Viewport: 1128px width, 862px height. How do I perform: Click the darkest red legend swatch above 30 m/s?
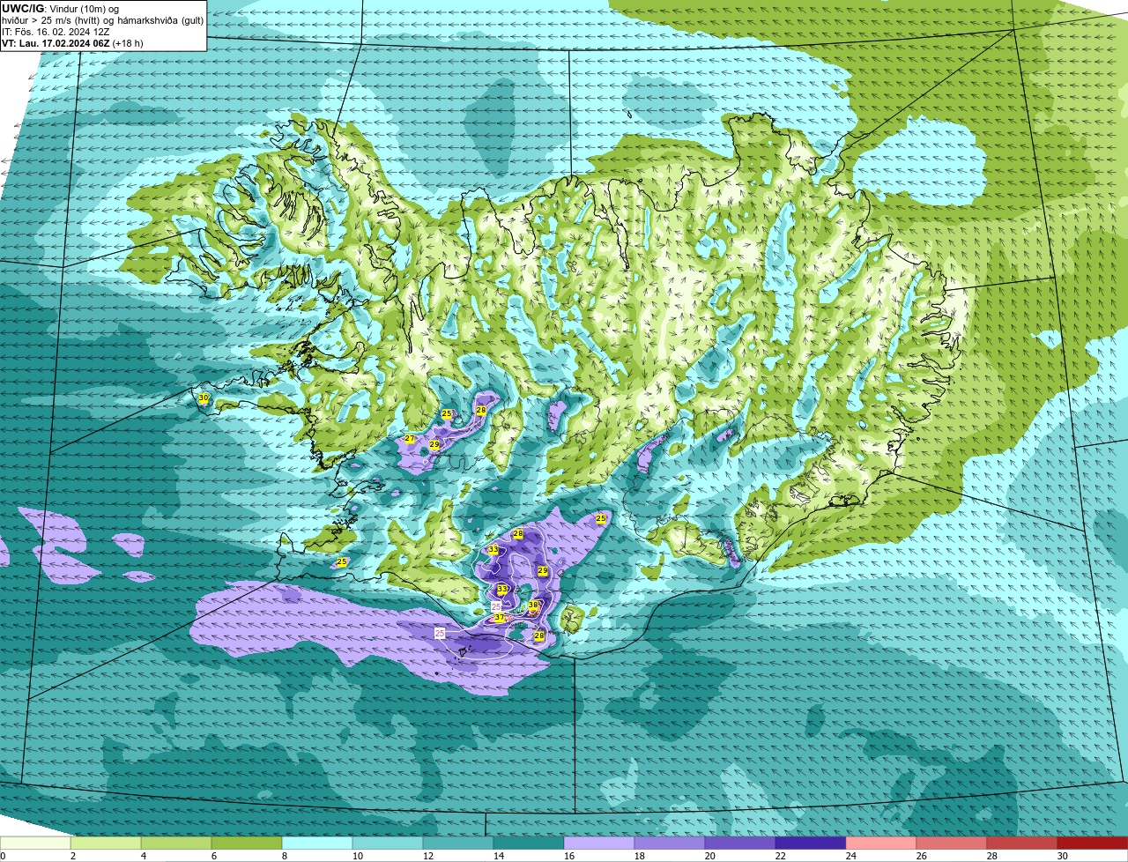[x=1093, y=843]
